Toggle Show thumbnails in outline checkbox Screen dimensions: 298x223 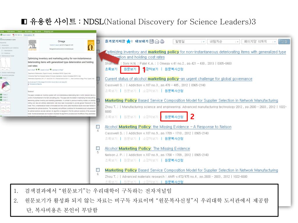1,39
